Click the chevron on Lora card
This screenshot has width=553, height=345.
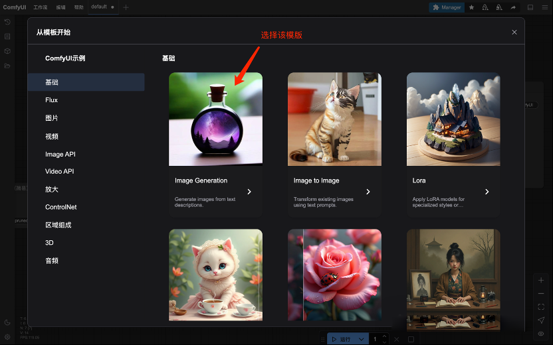[x=487, y=192]
